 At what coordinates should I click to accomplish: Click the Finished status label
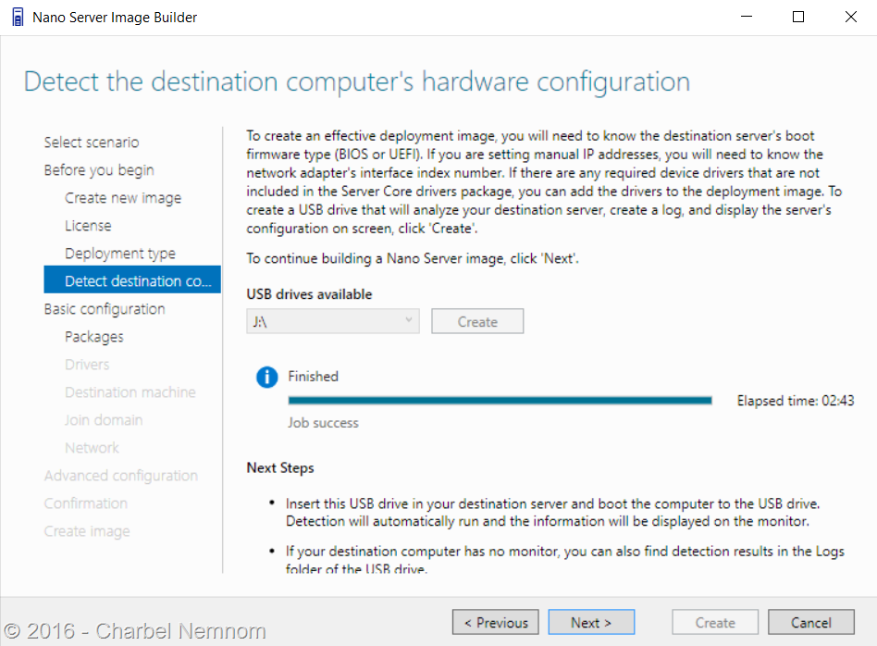coord(314,376)
